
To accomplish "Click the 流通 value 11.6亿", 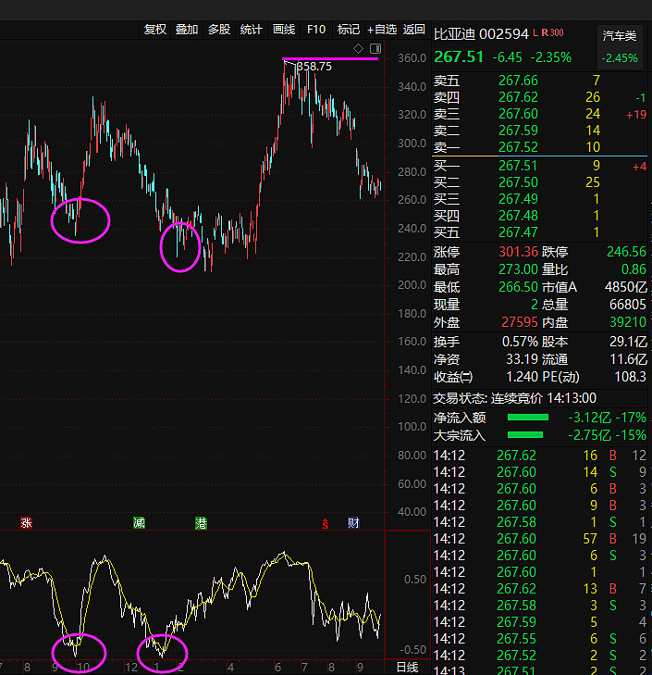I will coord(628,359).
